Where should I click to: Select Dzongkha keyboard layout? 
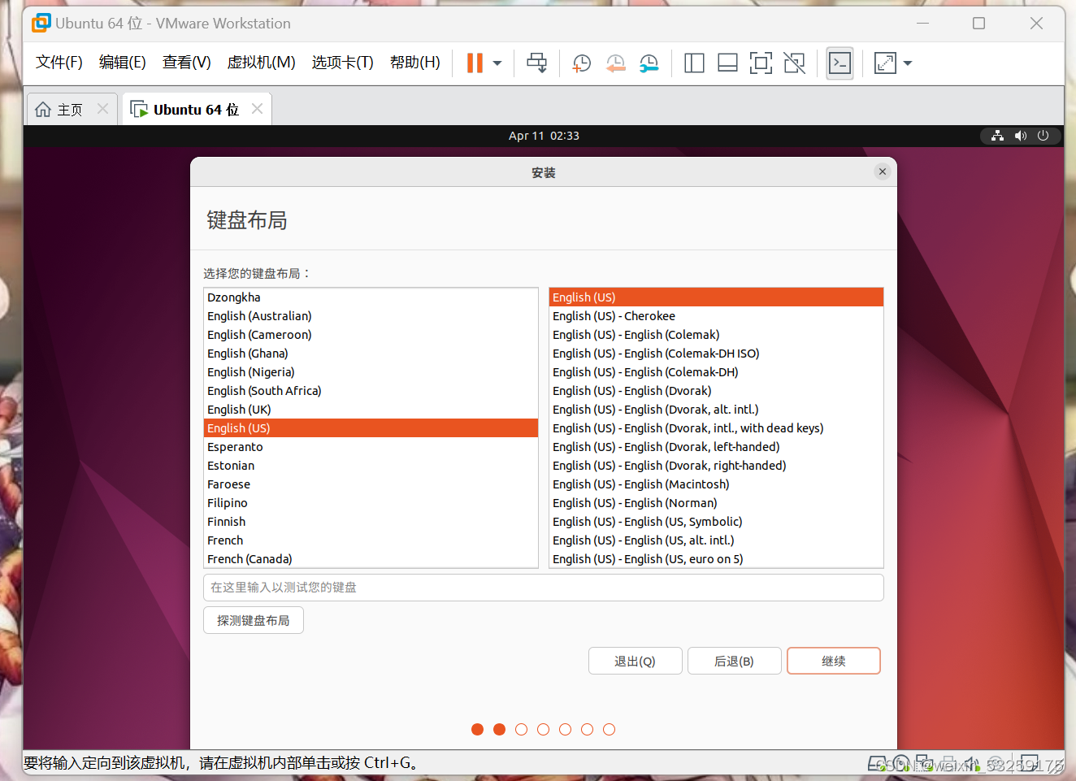click(x=371, y=297)
